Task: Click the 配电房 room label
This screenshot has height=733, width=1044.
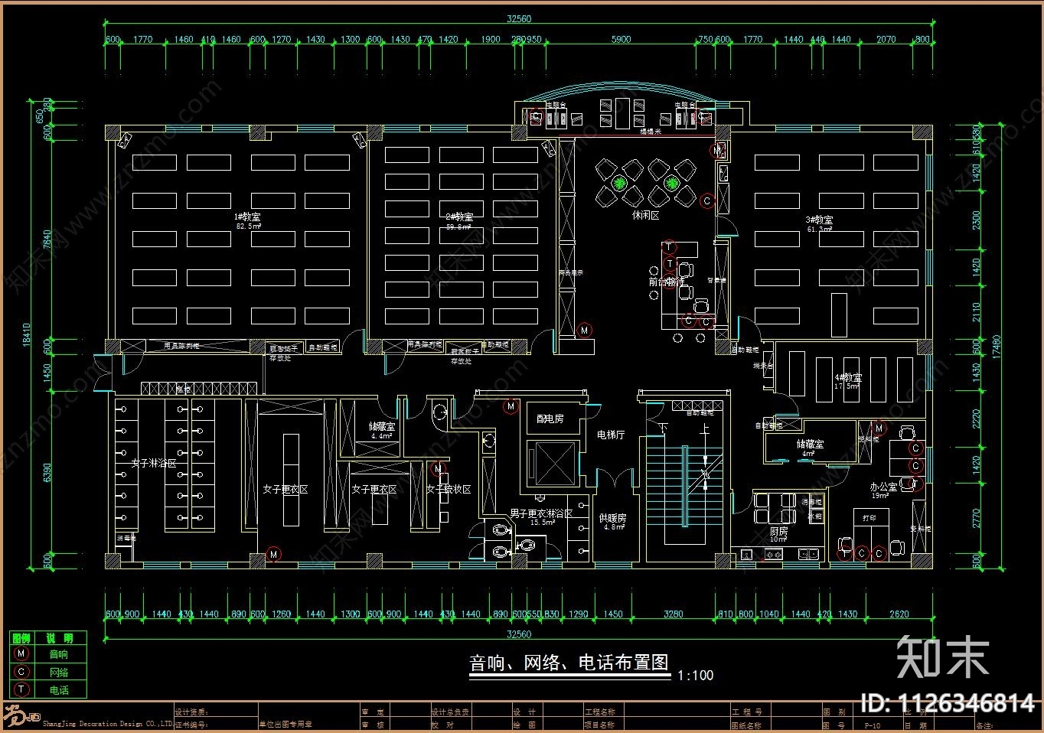Action: click(x=550, y=419)
